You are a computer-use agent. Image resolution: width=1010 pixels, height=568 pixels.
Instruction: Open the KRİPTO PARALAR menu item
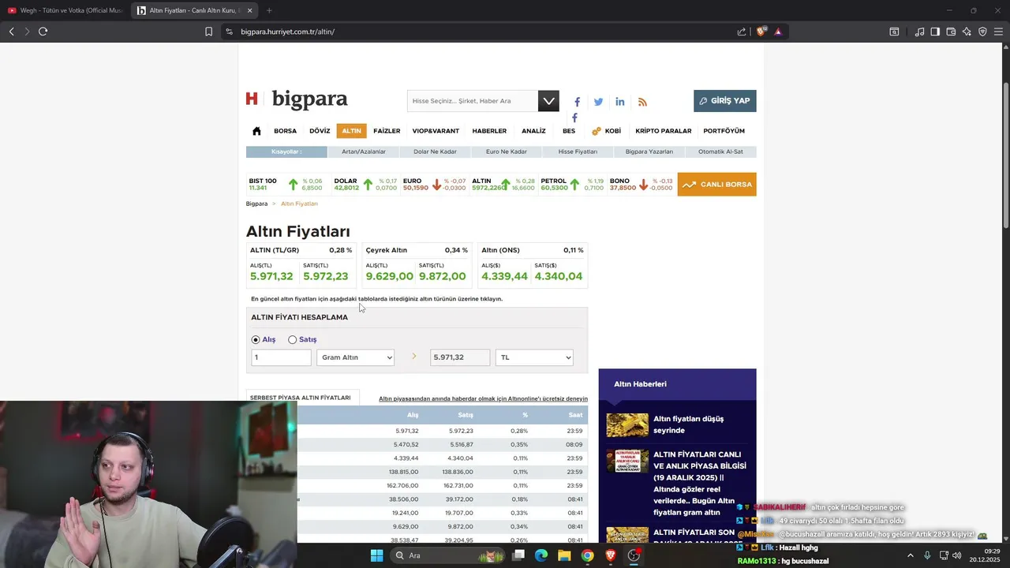click(x=663, y=131)
